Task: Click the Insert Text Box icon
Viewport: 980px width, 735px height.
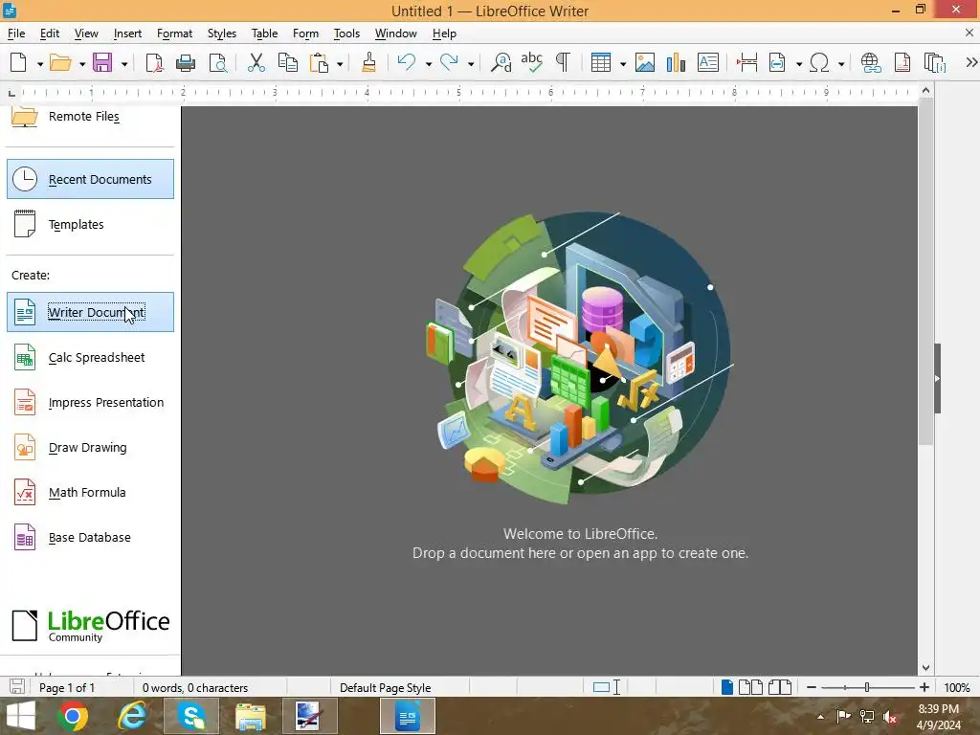Action: tap(708, 62)
